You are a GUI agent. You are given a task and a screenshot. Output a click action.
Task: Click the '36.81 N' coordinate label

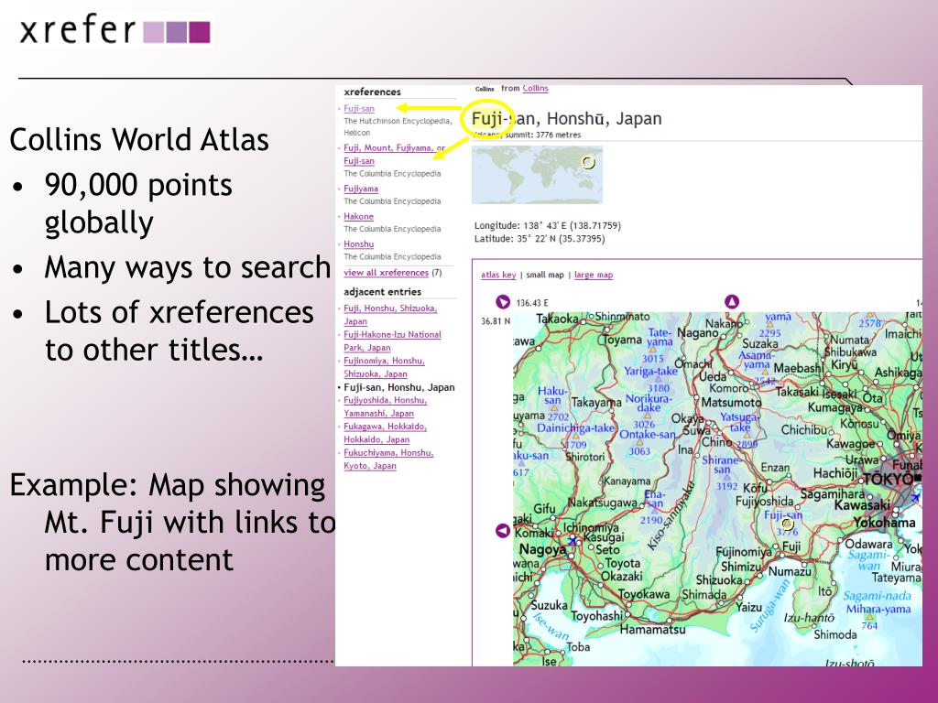coord(496,321)
